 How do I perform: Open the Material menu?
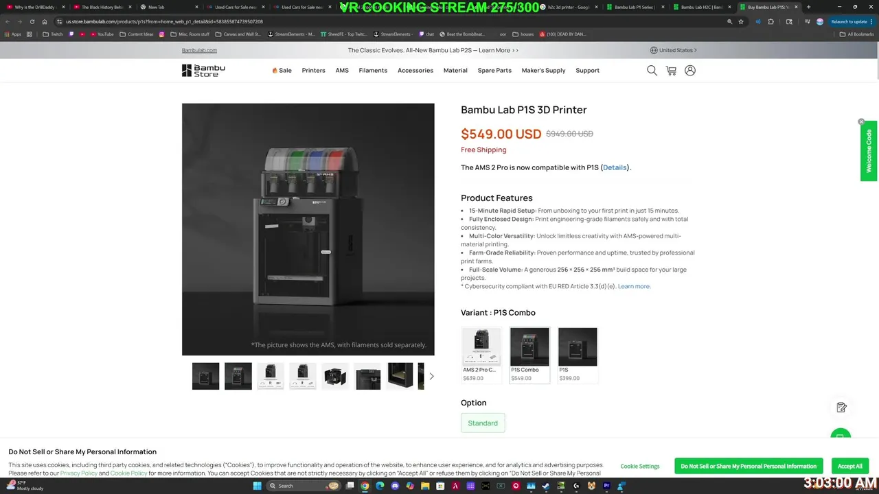[x=455, y=70]
